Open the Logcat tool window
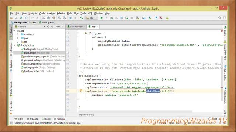 (x=33, y=119)
